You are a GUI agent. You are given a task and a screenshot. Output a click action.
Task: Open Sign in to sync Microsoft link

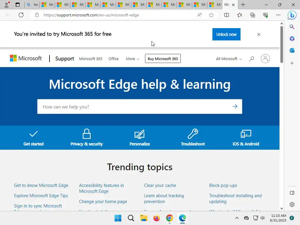[38, 206]
